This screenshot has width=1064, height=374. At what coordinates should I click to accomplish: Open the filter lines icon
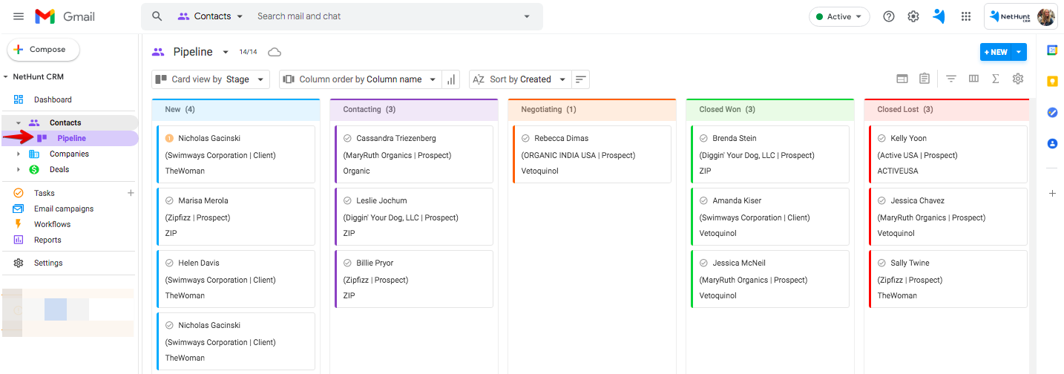click(x=951, y=79)
